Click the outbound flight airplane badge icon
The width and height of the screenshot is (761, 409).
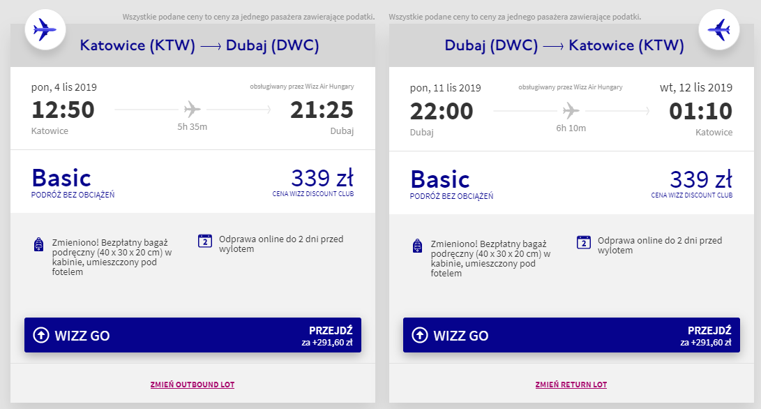point(45,30)
